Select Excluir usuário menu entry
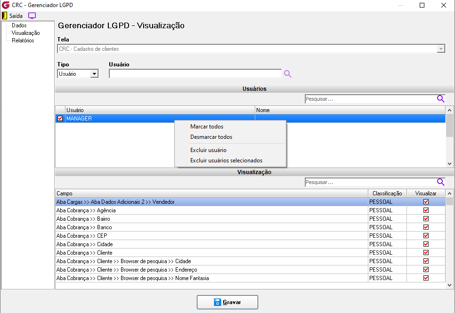Screen dimensions: 455x313 click(x=208, y=150)
